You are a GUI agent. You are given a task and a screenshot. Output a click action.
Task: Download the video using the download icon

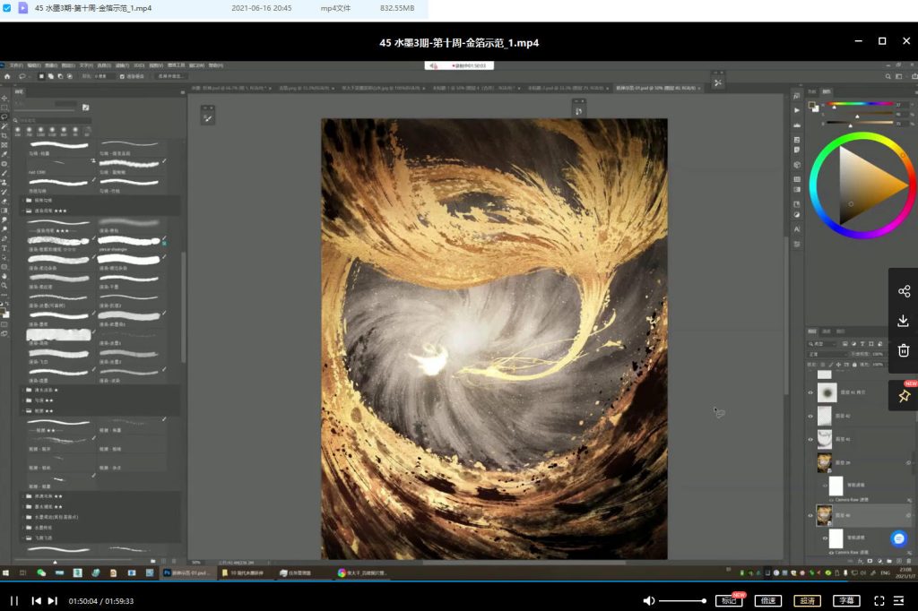(x=904, y=321)
